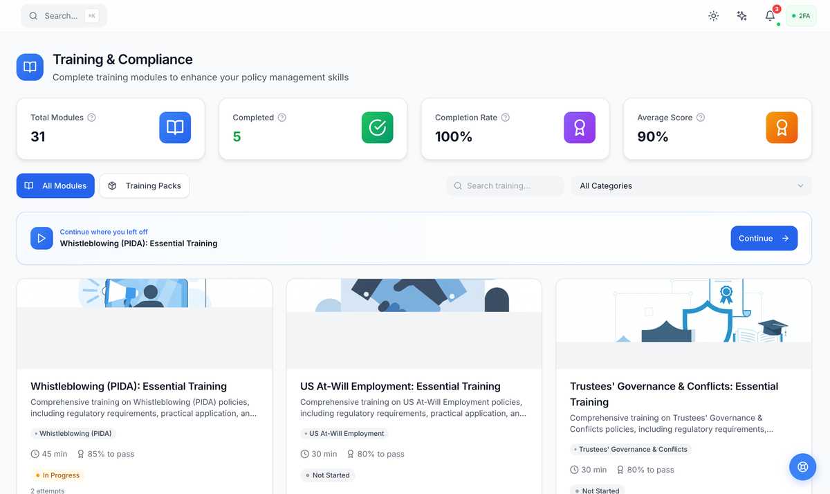Click the Continue button to resume training
Image resolution: width=830 pixels, height=494 pixels.
[764, 238]
